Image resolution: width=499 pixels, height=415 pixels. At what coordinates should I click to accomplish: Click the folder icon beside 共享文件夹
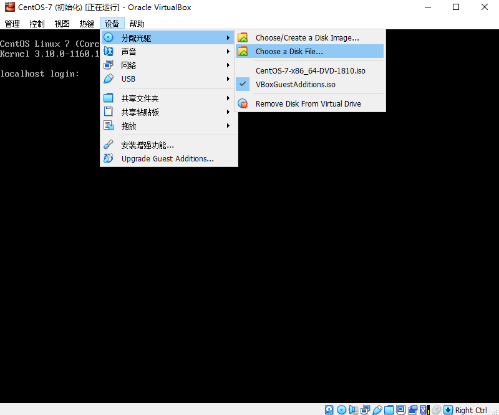click(109, 98)
